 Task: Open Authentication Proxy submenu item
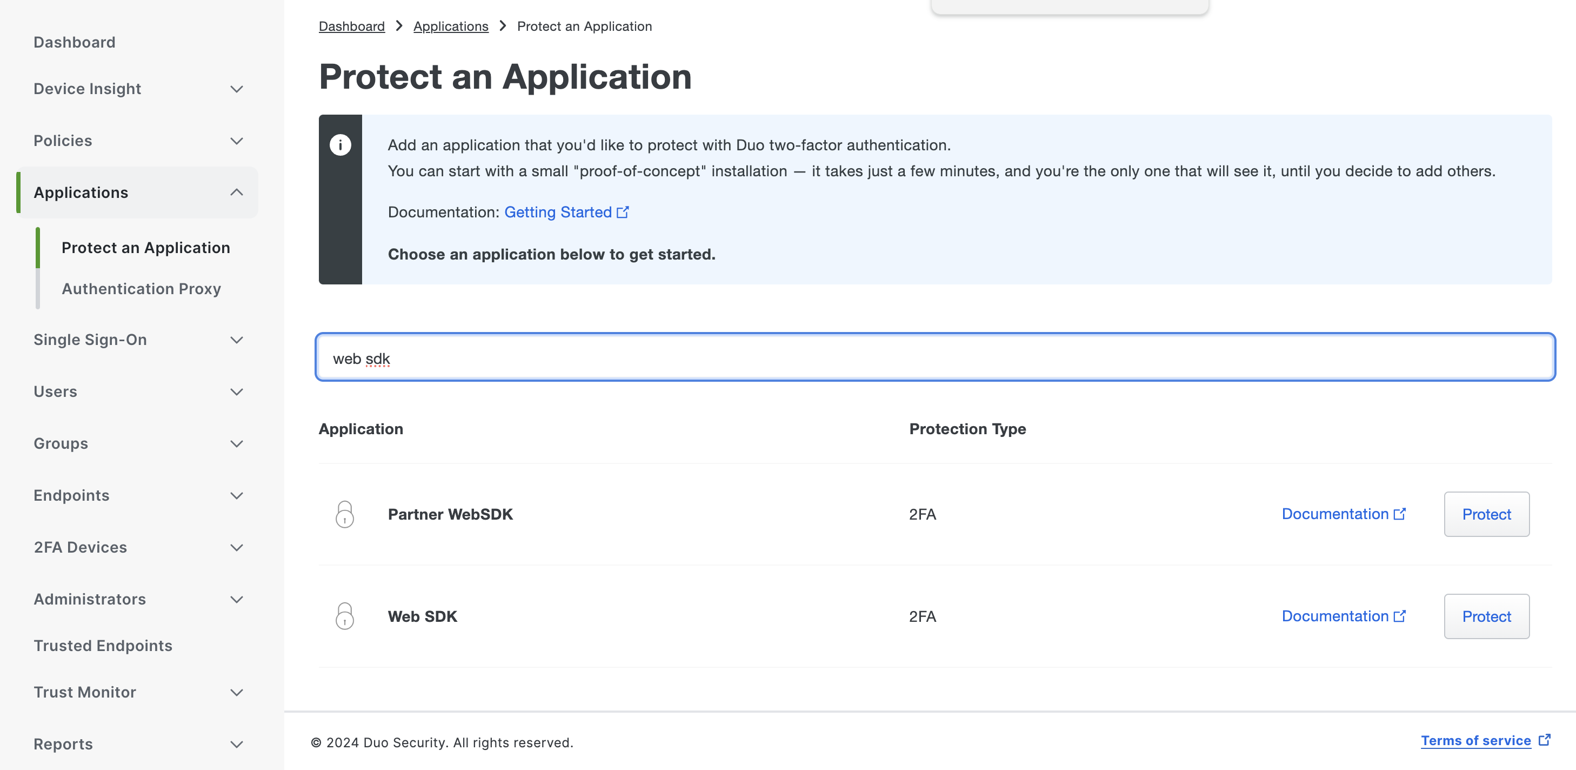(x=141, y=288)
